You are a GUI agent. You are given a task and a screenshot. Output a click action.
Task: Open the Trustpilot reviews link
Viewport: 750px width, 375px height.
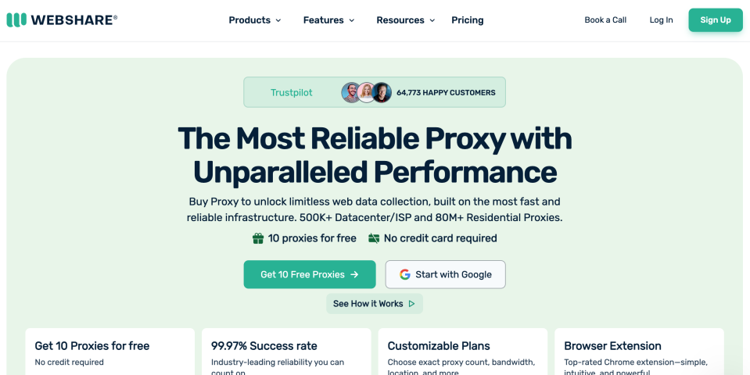pos(291,92)
